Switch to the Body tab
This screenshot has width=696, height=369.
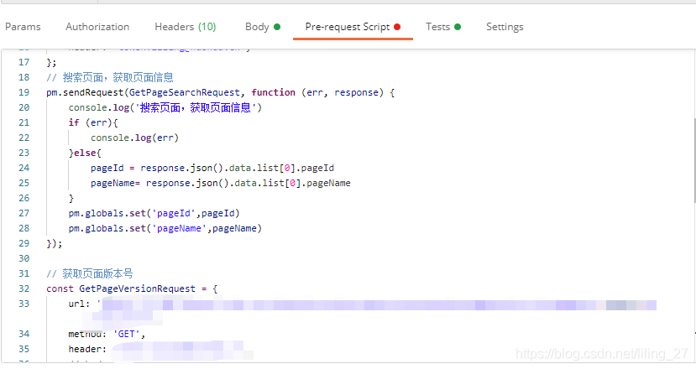[262, 27]
